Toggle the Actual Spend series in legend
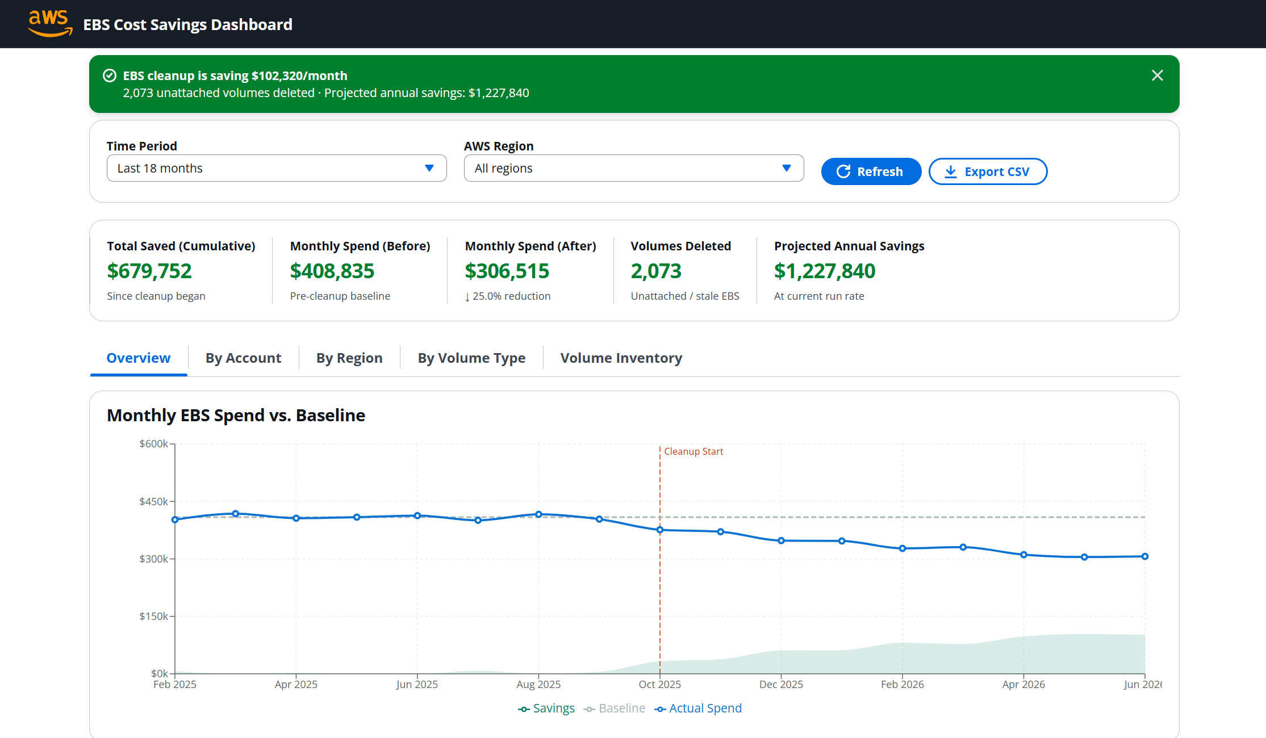1266x738 pixels. [x=698, y=708]
